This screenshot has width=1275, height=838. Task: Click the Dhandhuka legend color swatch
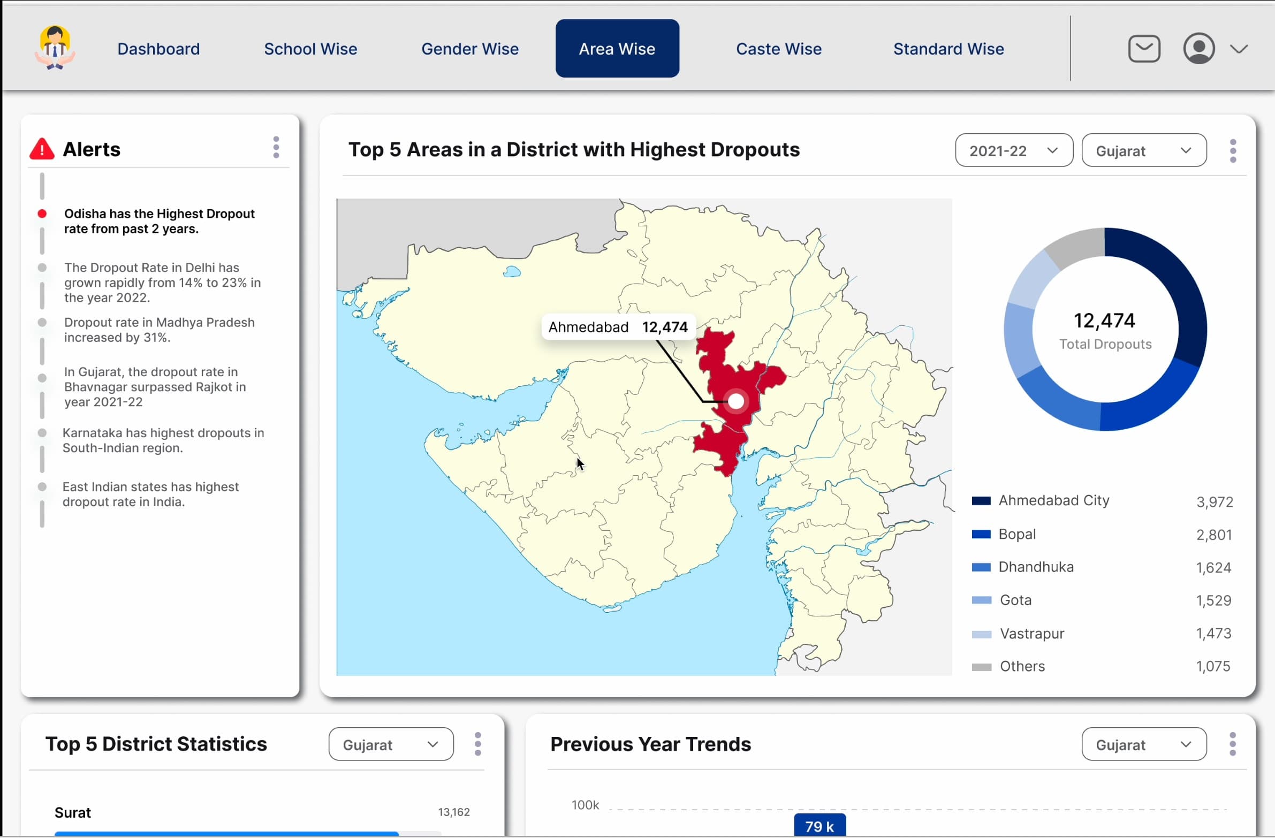(x=981, y=568)
